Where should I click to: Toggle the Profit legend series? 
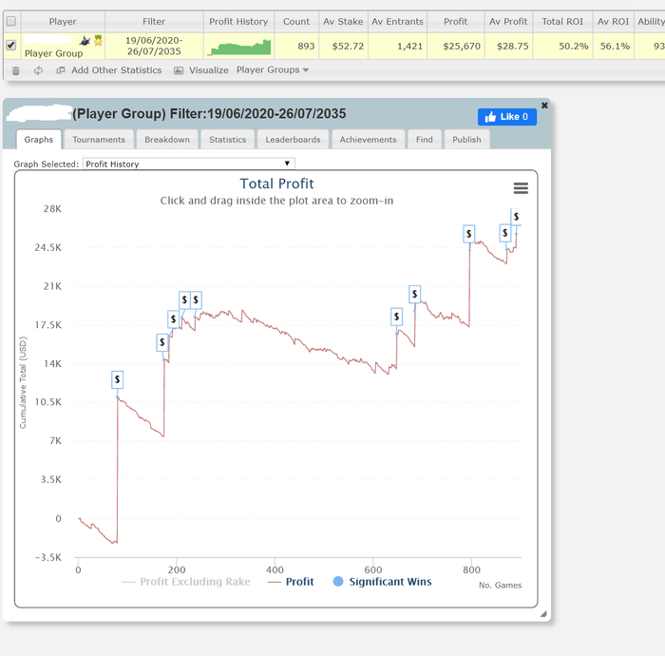tap(291, 582)
